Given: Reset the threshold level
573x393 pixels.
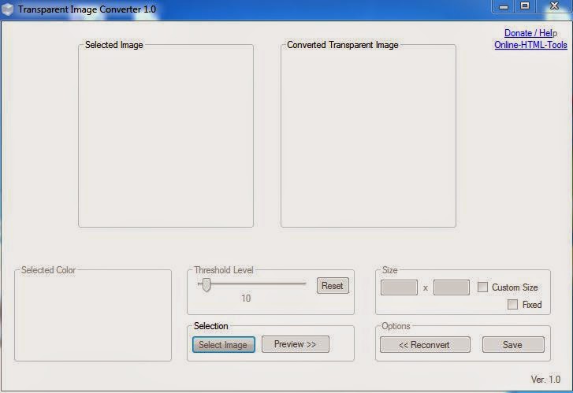Looking at the screenshot, I should 332,286.
